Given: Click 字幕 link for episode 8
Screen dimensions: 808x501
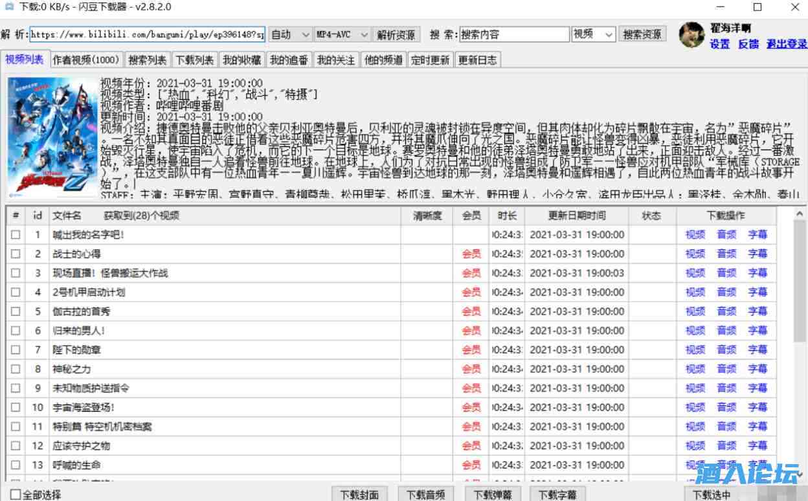Looking at the screenshot, I should click(x=757, y=370).
